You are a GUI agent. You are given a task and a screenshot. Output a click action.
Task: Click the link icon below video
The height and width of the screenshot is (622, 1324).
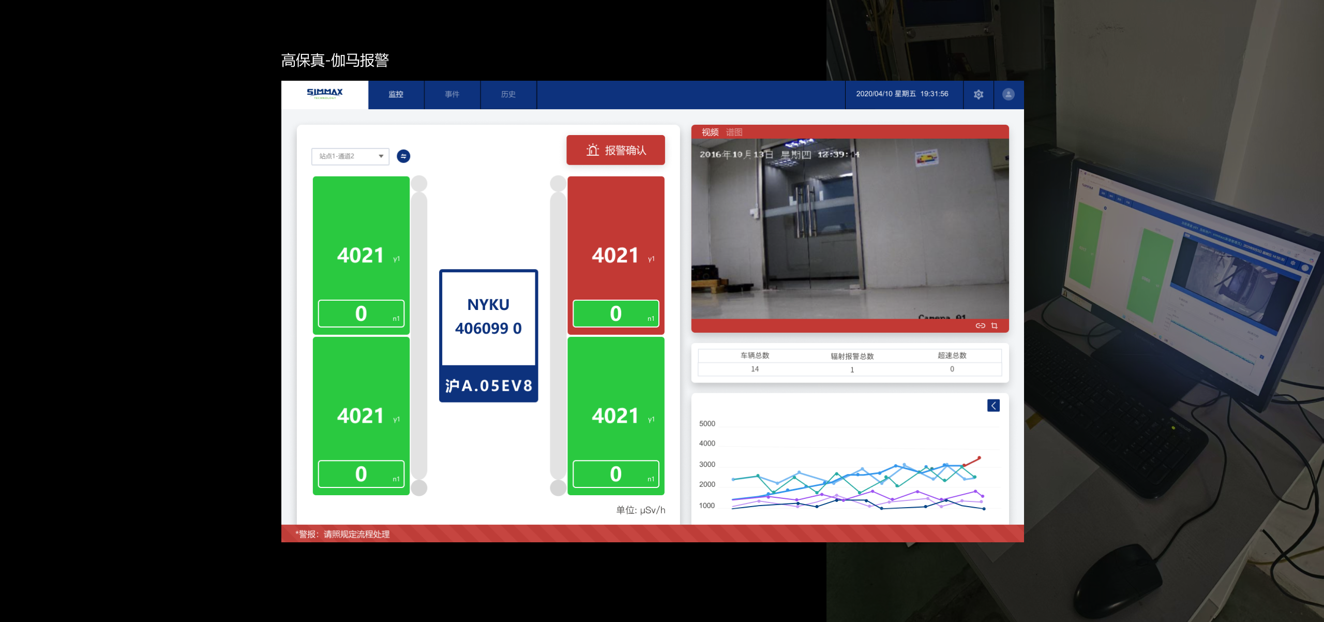point(980,325)
